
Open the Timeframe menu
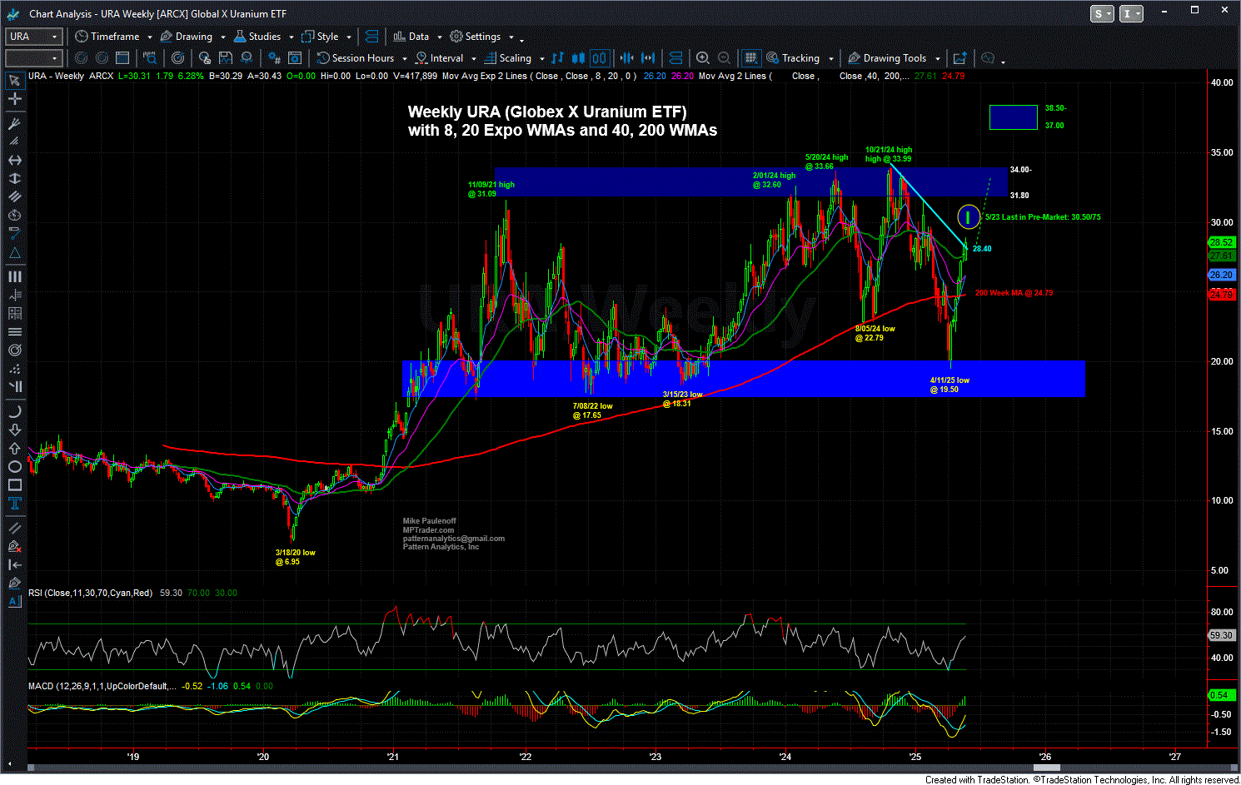tap(107, 37)
